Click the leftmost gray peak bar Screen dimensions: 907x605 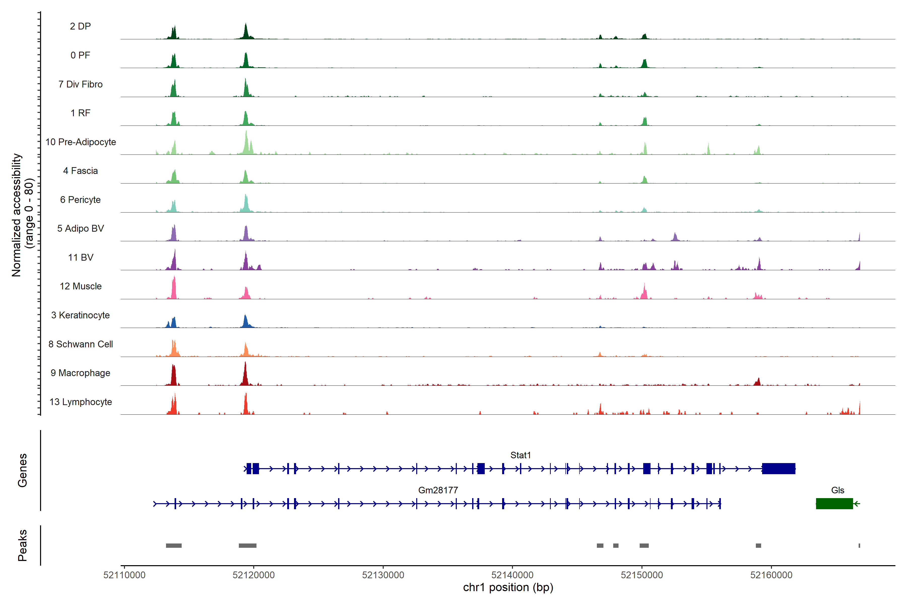click(x=174, y=546)
